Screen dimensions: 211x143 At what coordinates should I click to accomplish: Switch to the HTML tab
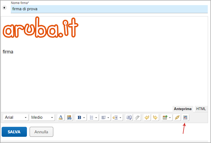point(201,109)
